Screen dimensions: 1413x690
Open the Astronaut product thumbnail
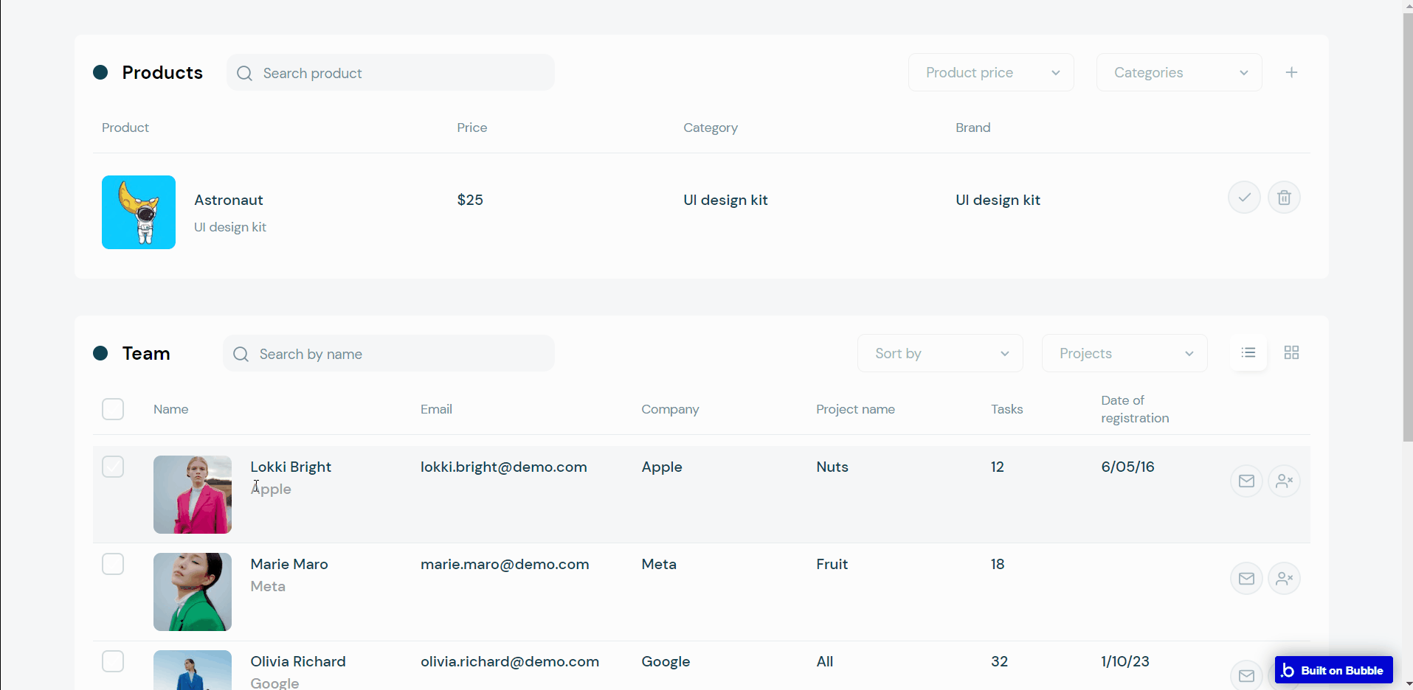click(139, 212)
